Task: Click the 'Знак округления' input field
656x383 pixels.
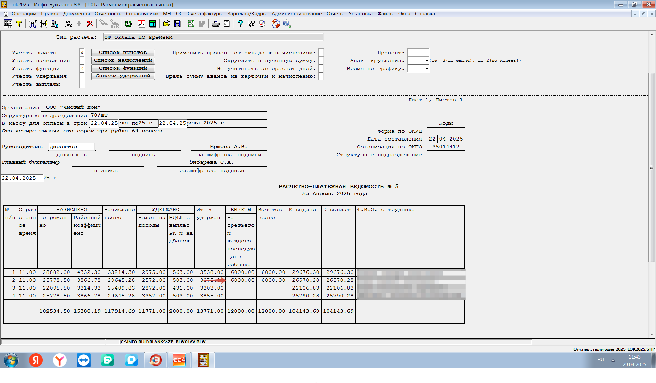Action: tap(418, 60)
